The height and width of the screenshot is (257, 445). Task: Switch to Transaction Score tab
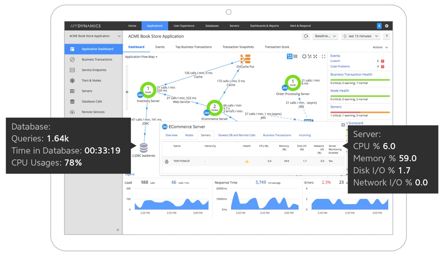coord(277,47)
